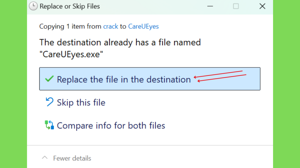This screenshot has height=168, width=300.
Task: Click the clock icon in title bar
Action: coord(33,6)
